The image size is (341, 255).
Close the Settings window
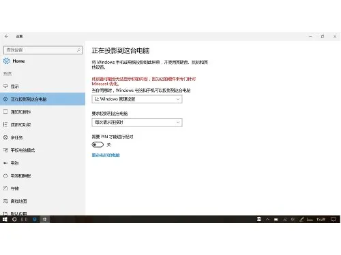coord(335,36)
